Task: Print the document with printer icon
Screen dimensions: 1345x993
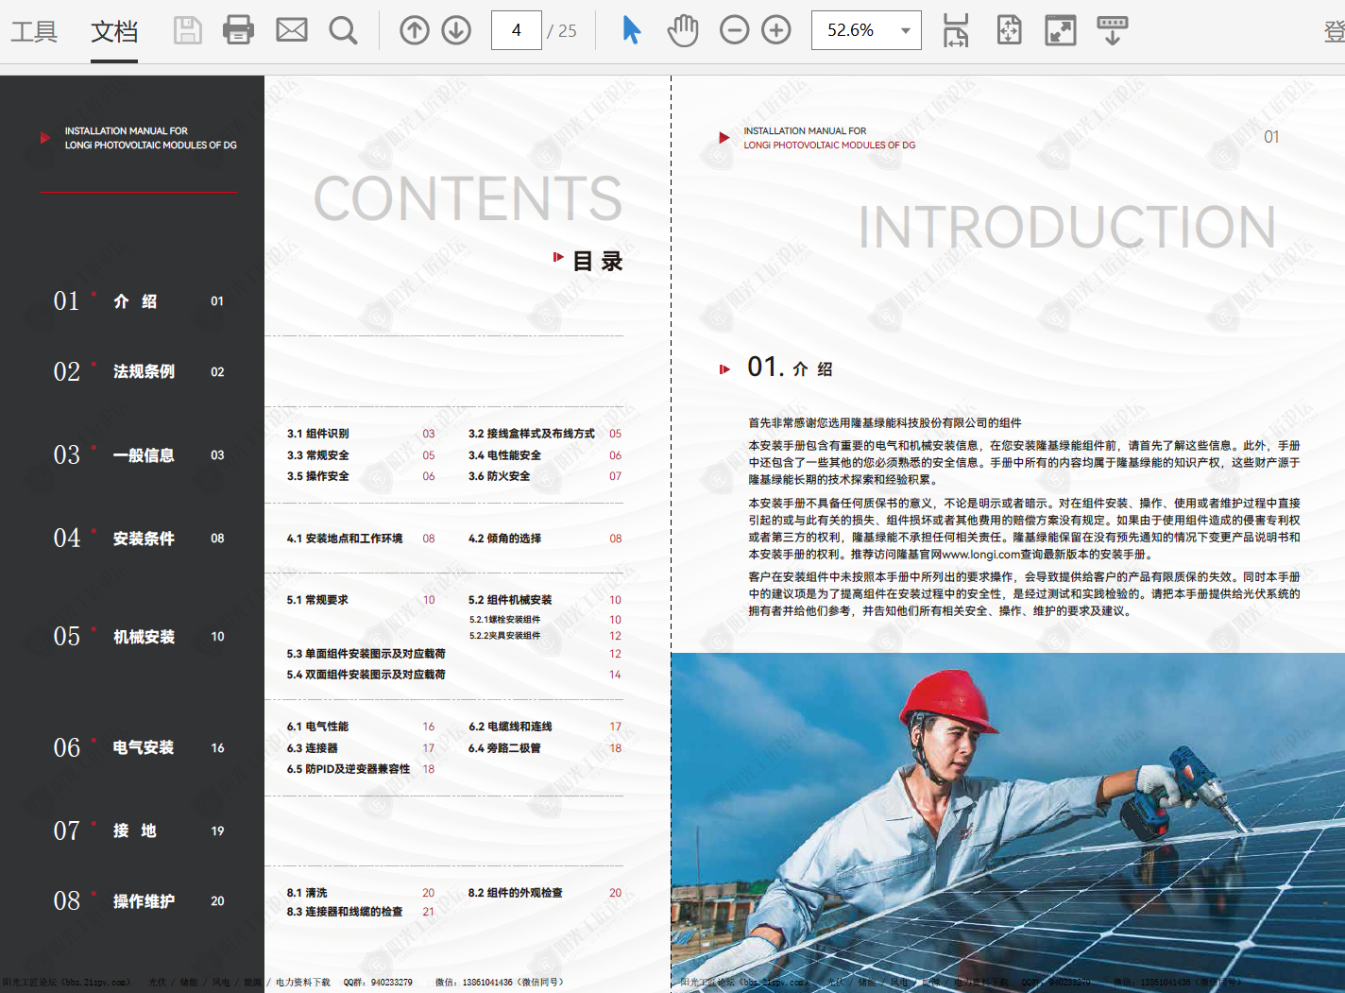Action: (238, 30)
